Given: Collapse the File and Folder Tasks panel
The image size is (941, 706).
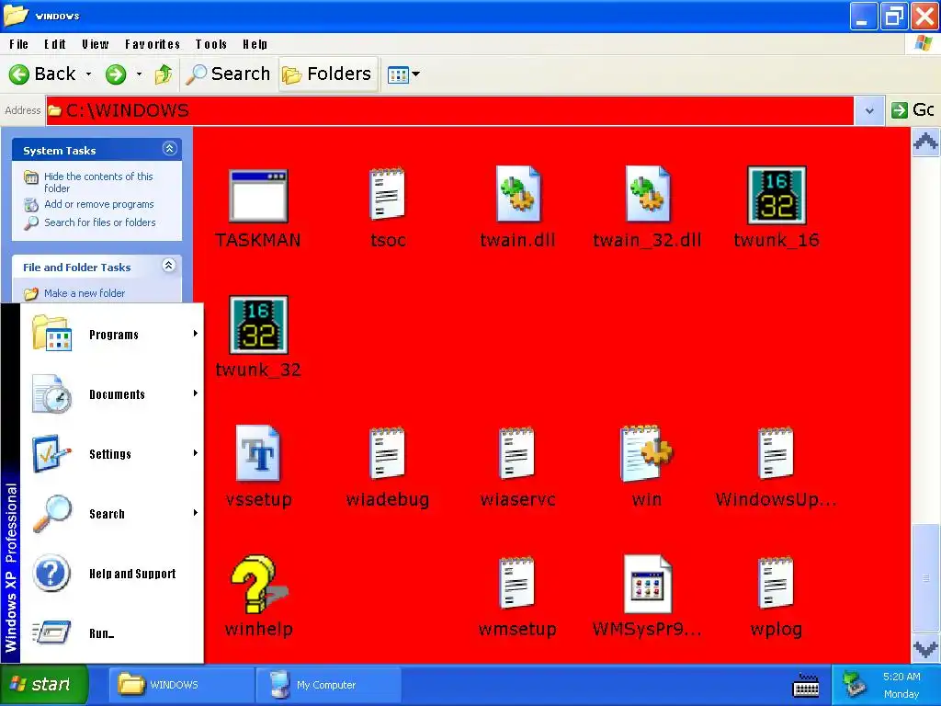Looking at the screenshot, I should tap(169, 266).
